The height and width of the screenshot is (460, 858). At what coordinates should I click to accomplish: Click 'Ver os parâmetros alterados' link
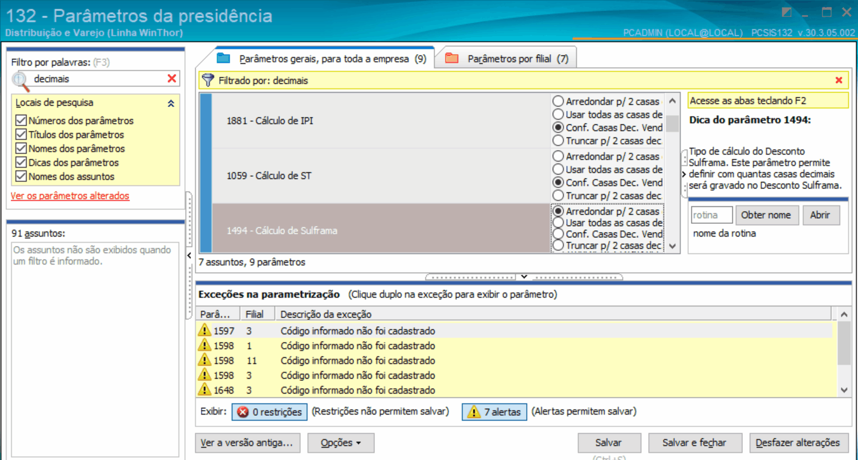point(70,196)
